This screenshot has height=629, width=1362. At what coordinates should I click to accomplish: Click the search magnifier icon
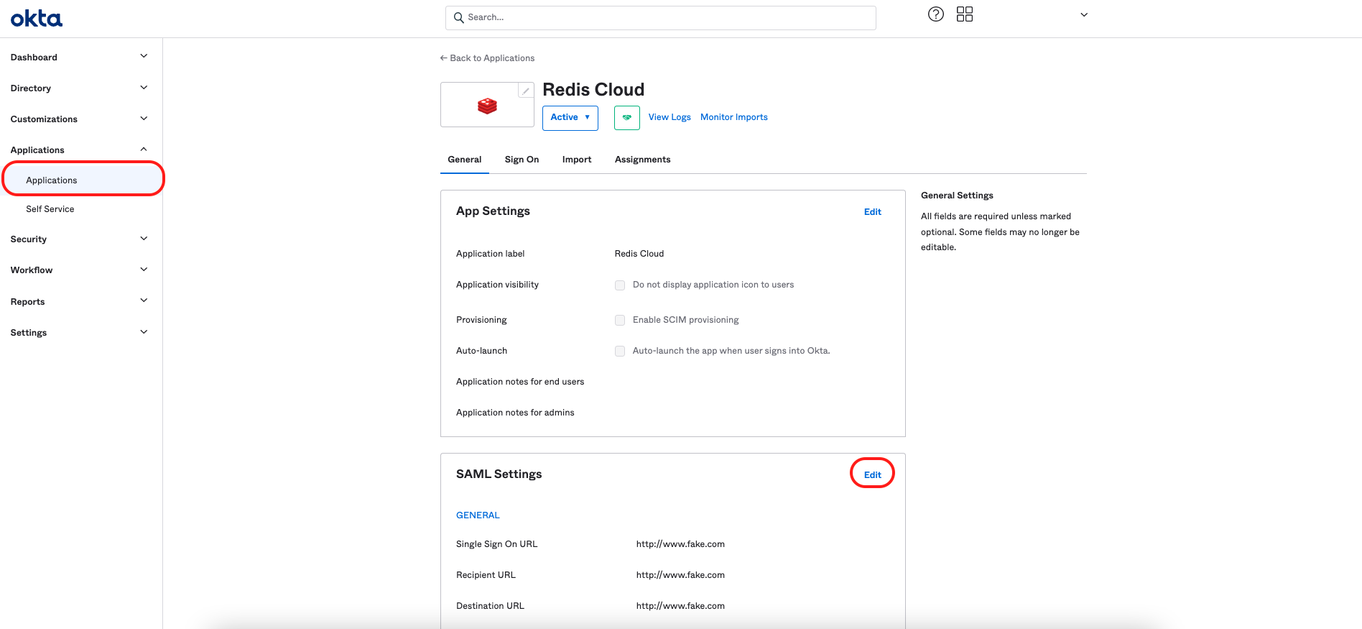pos(459,18)
